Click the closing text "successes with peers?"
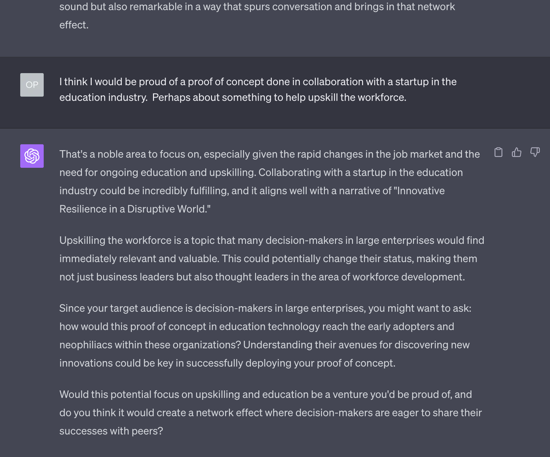This screenshot has height=457, width=550. [111, 431]
